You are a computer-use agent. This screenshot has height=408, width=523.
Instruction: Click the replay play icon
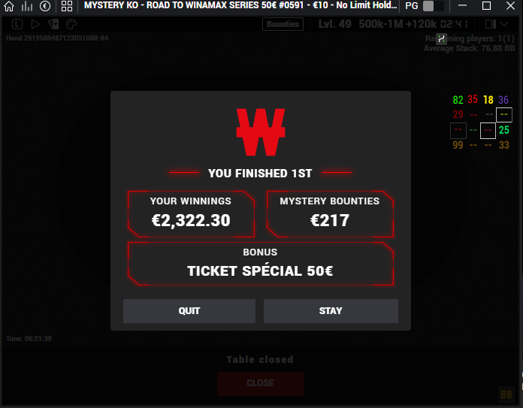pyautogui.click(x=35, y=24)
